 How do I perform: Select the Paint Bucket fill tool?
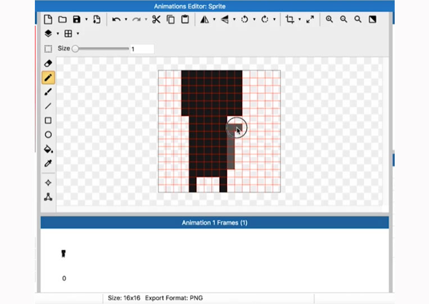48,149
